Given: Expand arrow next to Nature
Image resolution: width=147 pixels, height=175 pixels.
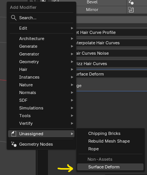Looking at the screenshot, I should click(x=72, y=85).
